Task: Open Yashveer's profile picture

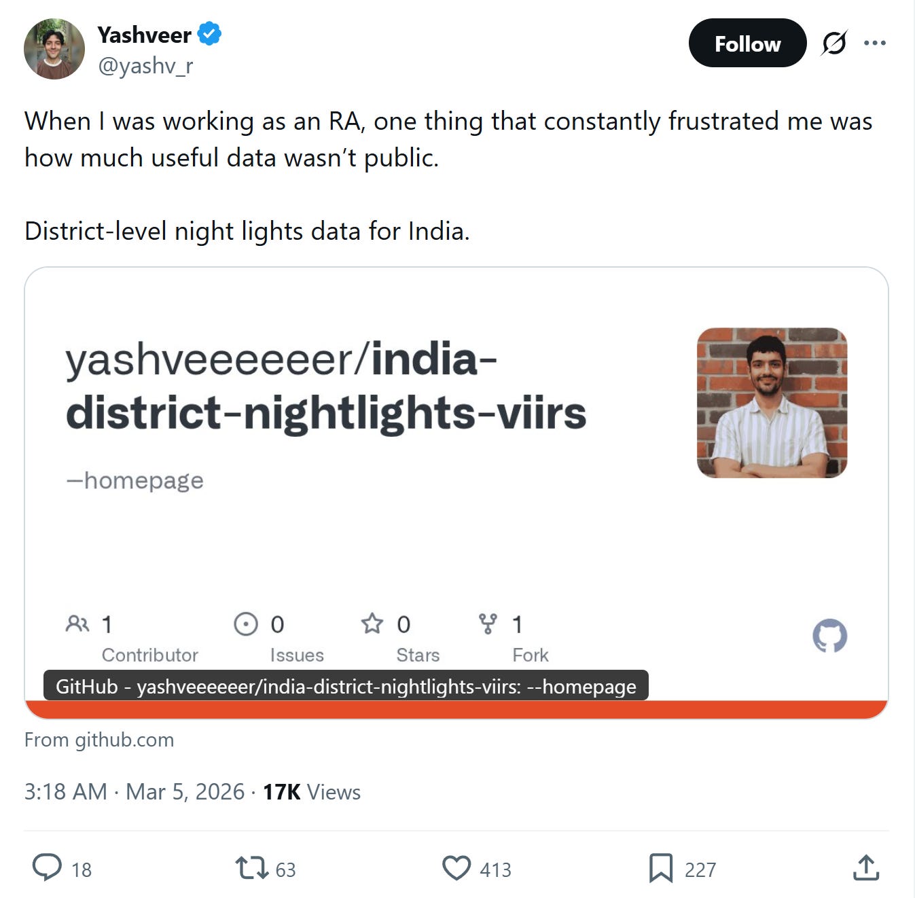Action: [54, 49]
